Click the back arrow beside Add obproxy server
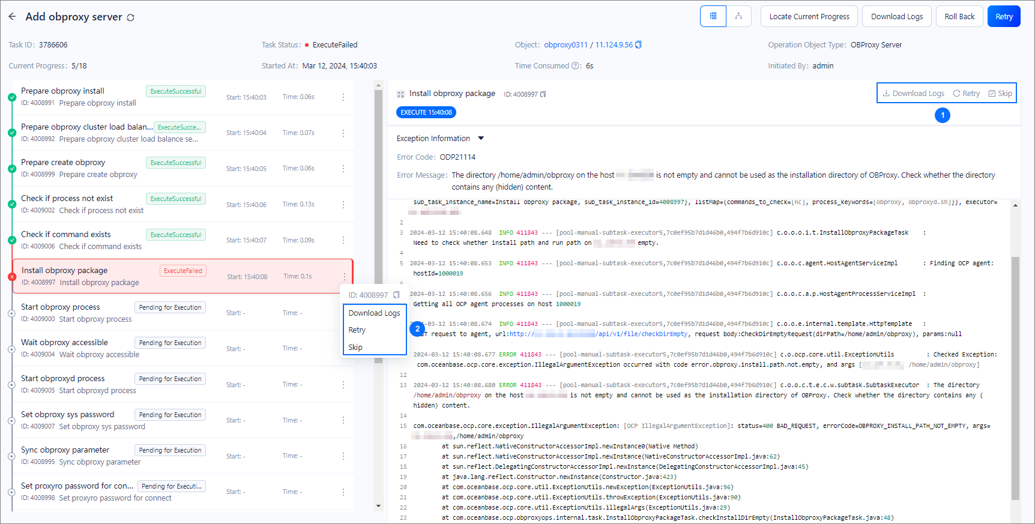This screenshot has height=524, width=1035. [x=12, y=17]
